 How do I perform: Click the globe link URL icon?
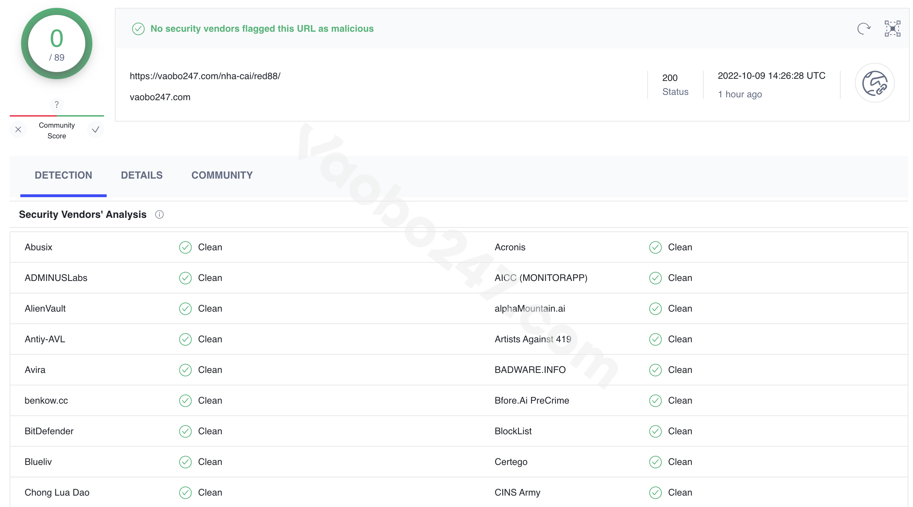click(x=874, y=83)
